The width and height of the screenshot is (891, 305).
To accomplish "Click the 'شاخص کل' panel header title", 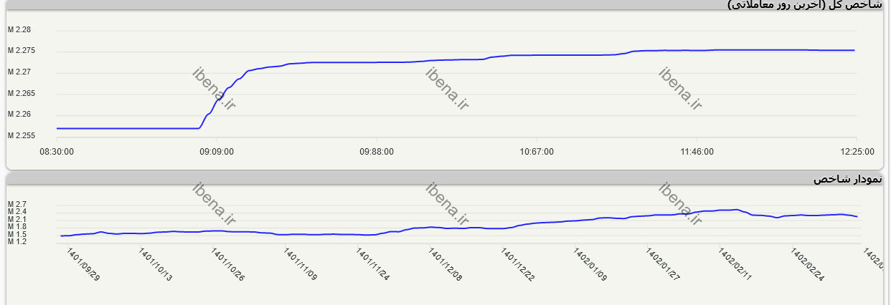I will click(805, 5).
